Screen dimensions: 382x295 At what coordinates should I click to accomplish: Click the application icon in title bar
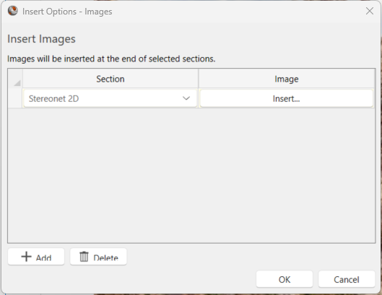(13, 11)
